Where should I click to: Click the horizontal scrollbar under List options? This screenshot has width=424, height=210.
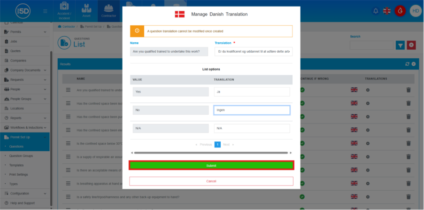tap(211, 153)
